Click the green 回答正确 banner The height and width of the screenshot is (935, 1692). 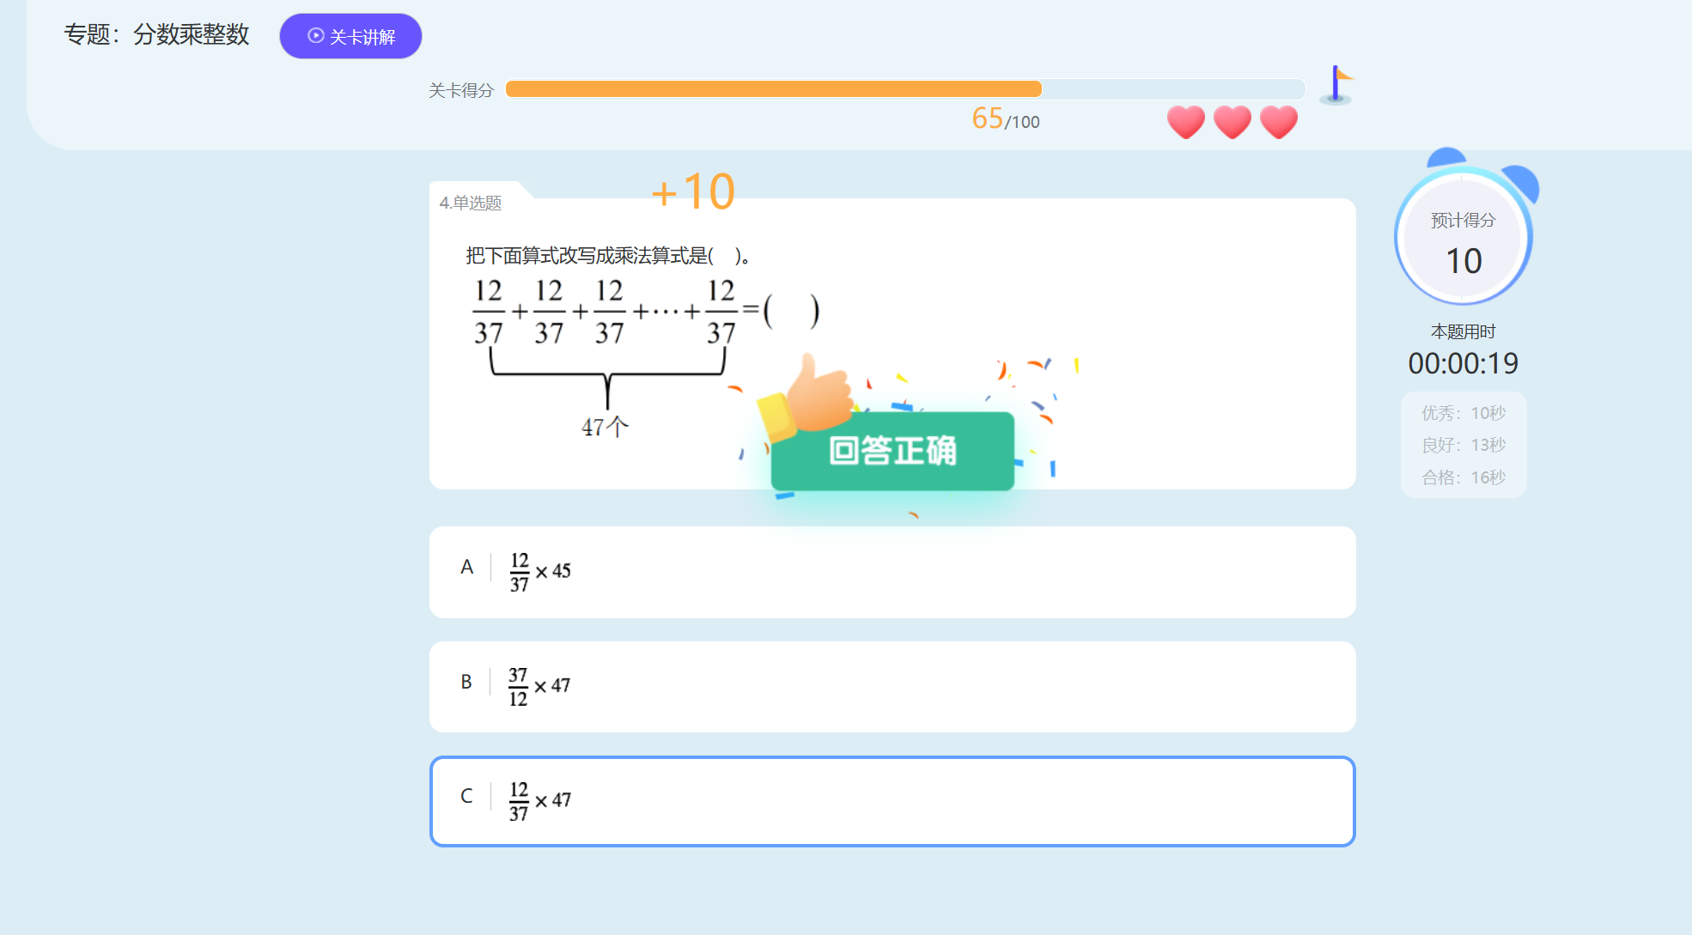pyautogui.click(x=892, y=451)
